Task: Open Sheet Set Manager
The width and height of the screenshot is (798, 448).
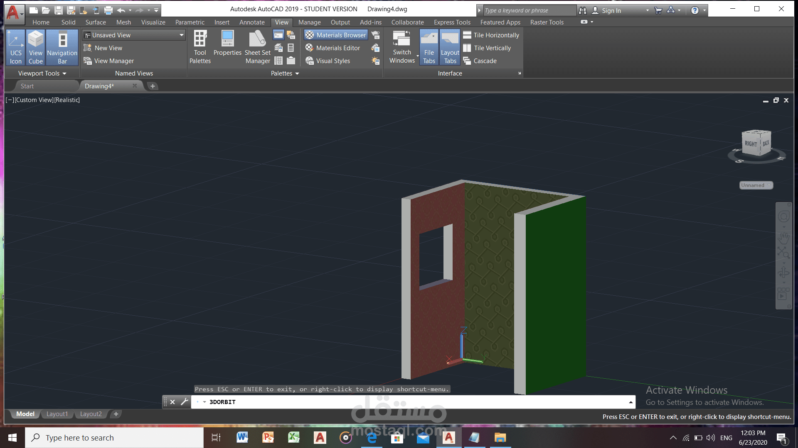Action: pos(257,47)
